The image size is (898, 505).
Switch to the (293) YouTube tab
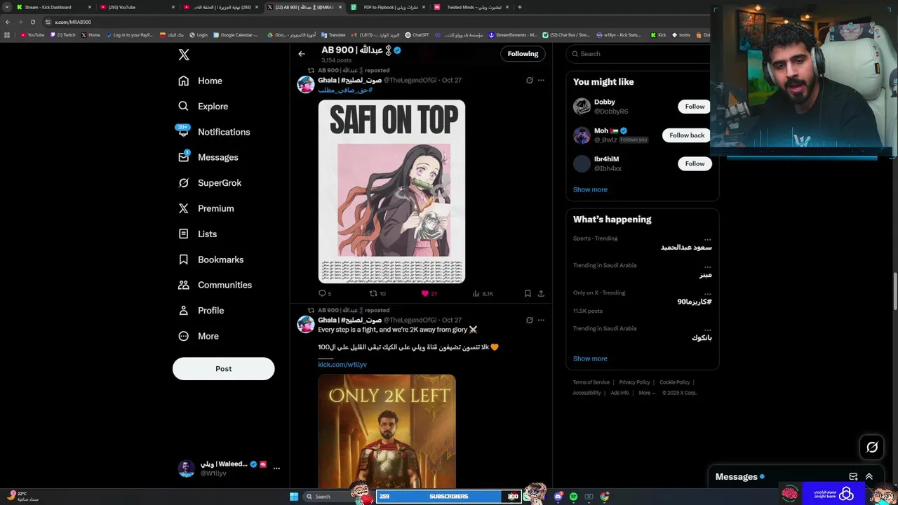(135, 7)
